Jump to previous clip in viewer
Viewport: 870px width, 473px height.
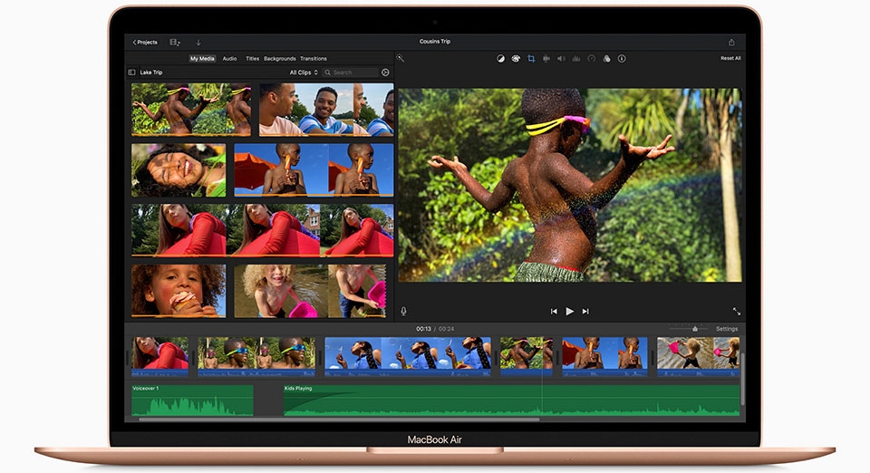click(x=553, y=312)
